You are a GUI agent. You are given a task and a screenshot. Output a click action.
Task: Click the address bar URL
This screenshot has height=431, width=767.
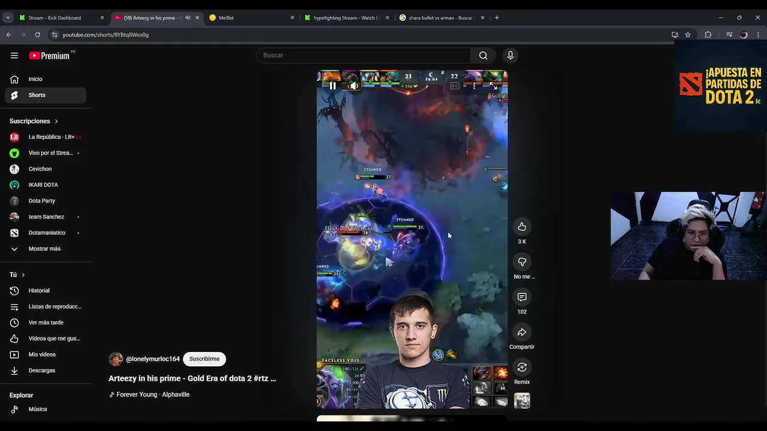105,35
